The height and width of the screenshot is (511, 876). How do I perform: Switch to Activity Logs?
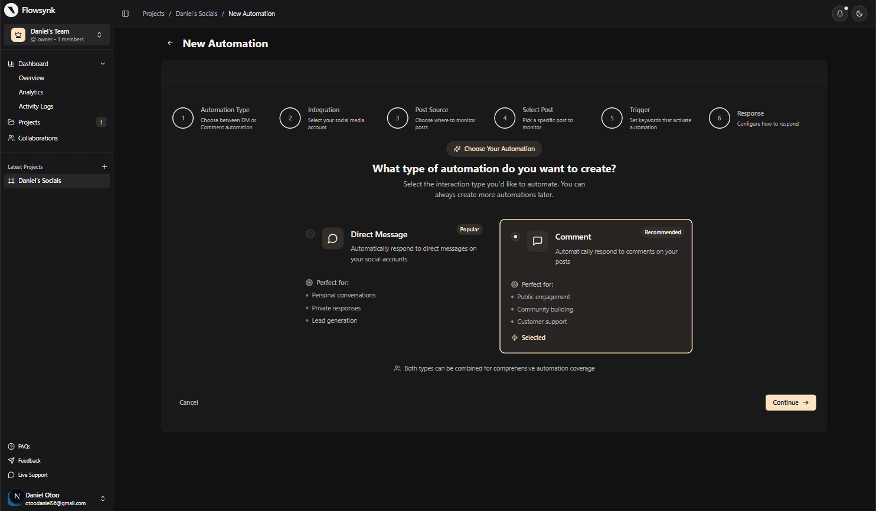click(35, 106)
